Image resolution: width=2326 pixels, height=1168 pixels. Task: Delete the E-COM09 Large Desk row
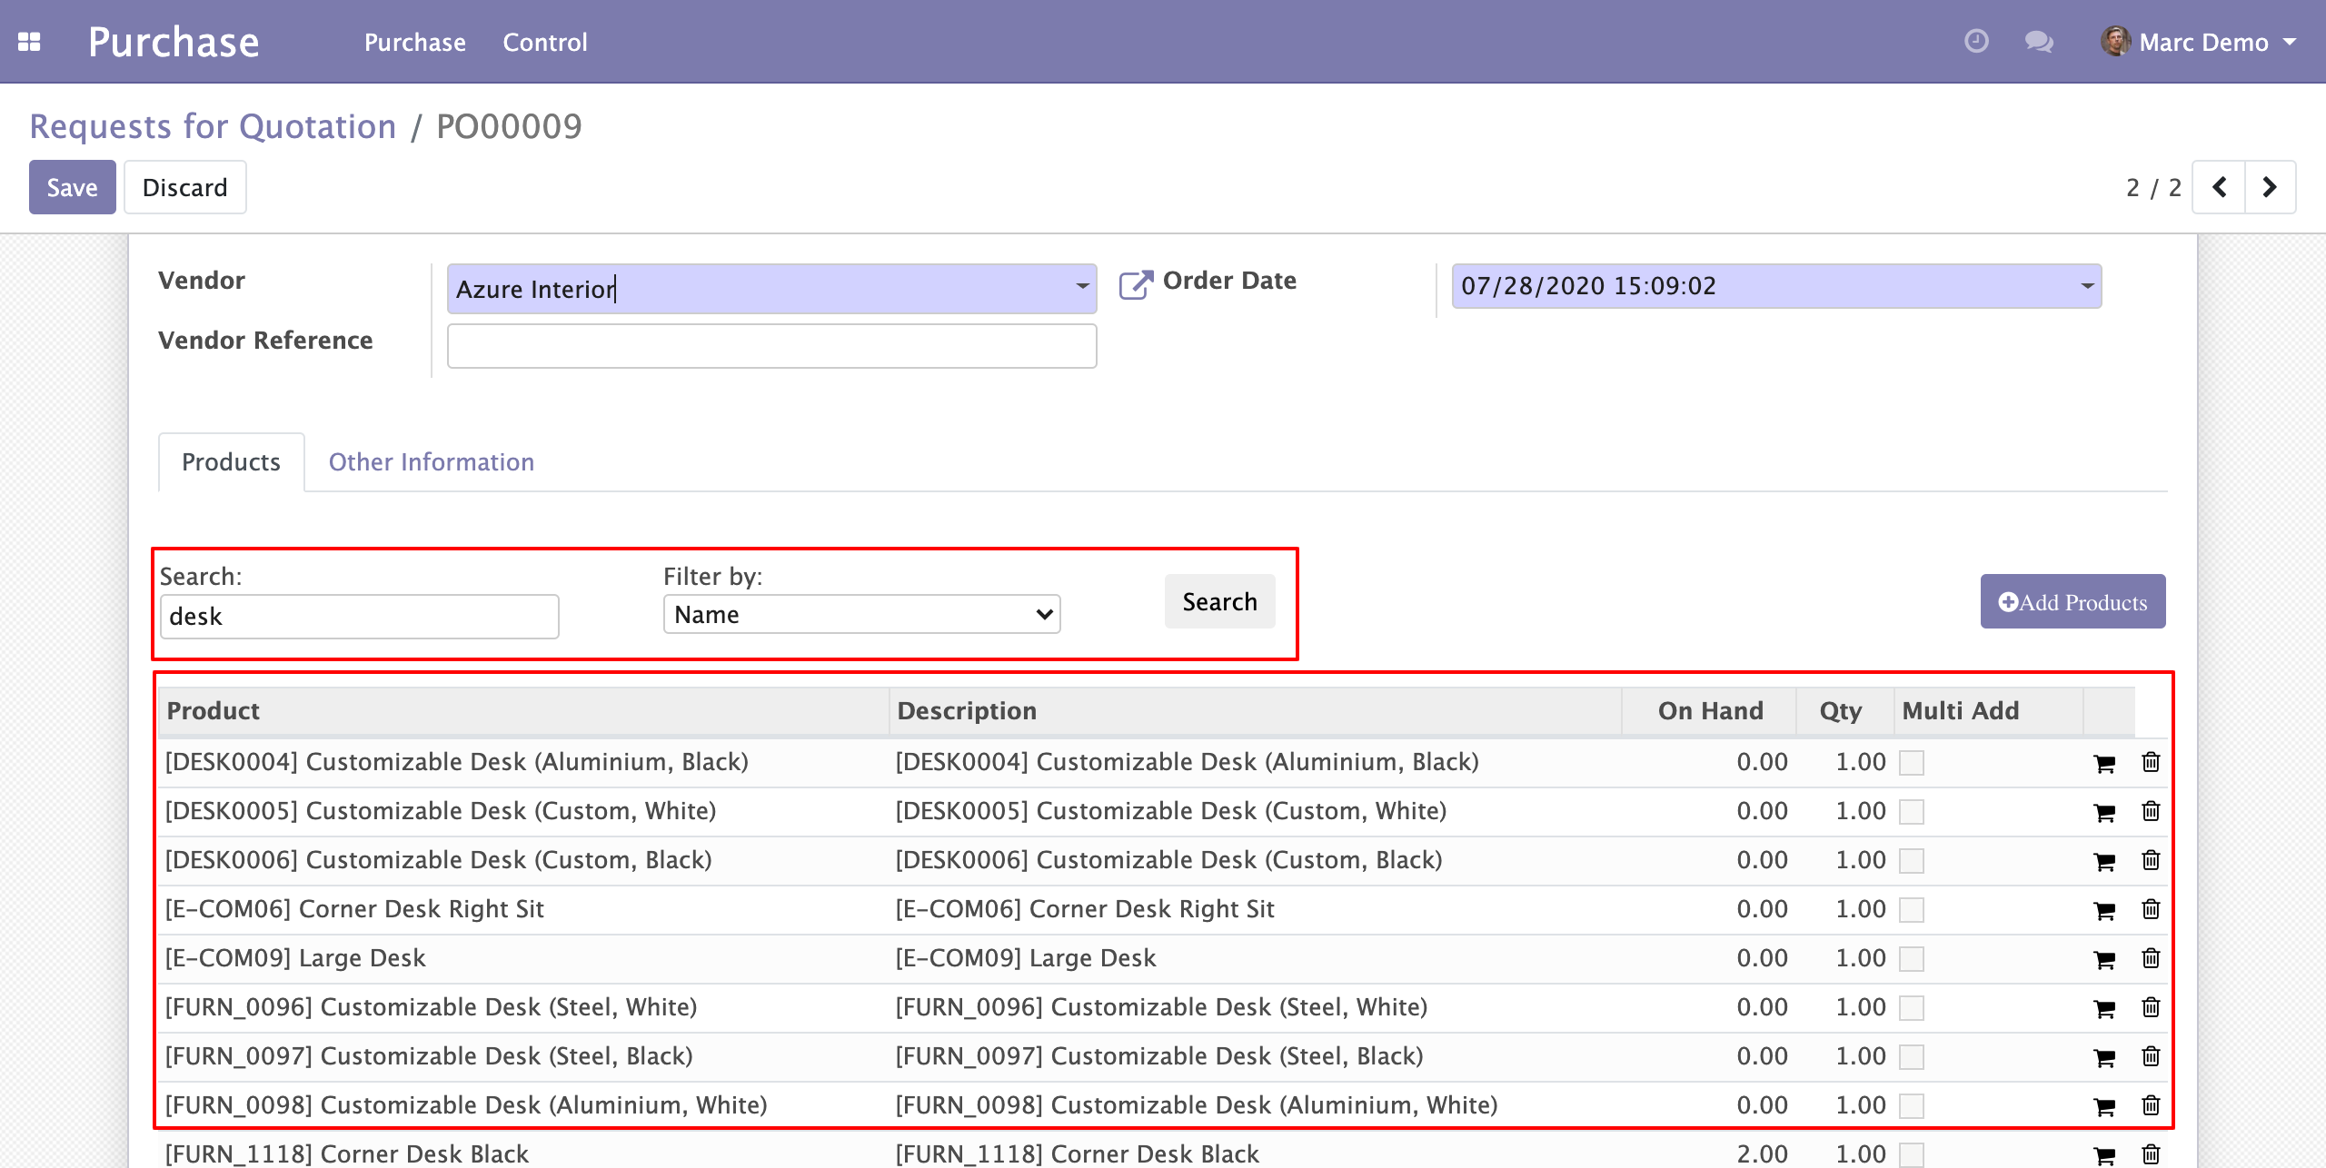[2151, 958]
